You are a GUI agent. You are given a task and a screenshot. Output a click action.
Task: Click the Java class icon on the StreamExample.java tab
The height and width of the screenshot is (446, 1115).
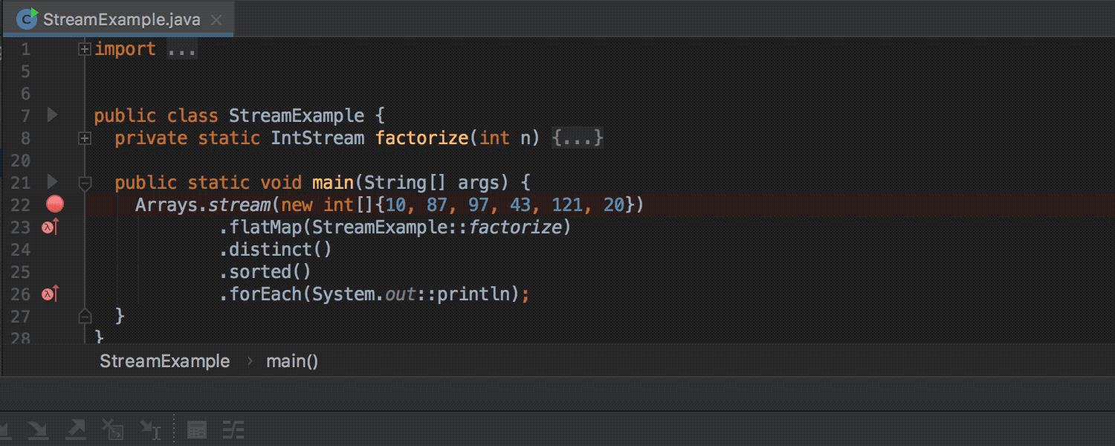pyautogui.click(x=28, y=19)
